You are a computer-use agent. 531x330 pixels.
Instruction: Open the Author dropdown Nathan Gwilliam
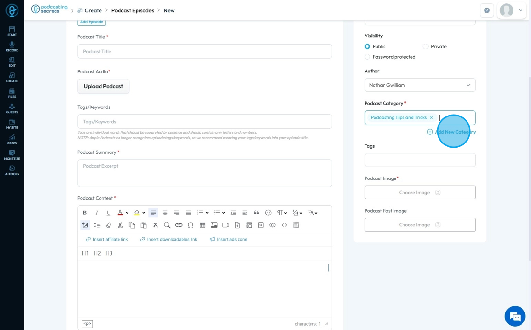(420, 85)
